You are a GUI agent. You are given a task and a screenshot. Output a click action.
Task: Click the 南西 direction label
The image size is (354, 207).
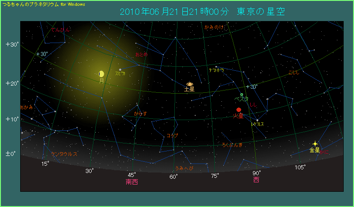pos(132,182)
